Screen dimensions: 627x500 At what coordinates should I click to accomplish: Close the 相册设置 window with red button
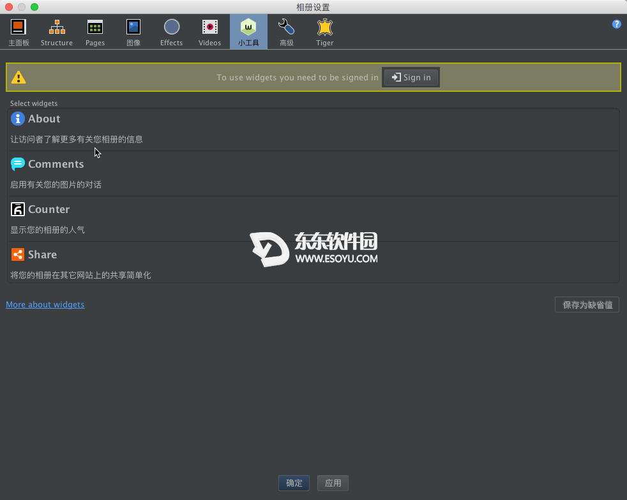click(9, 7)
